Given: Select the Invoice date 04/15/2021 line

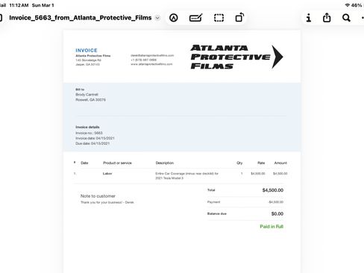Looking at the screenshot, I should (x=95, y=138).
